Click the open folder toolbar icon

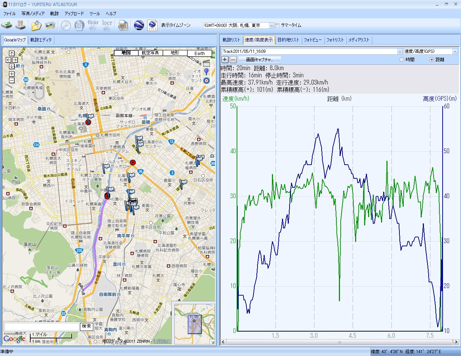pos(36,25)
